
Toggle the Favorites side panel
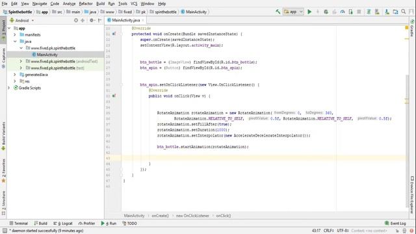point(3,171)
